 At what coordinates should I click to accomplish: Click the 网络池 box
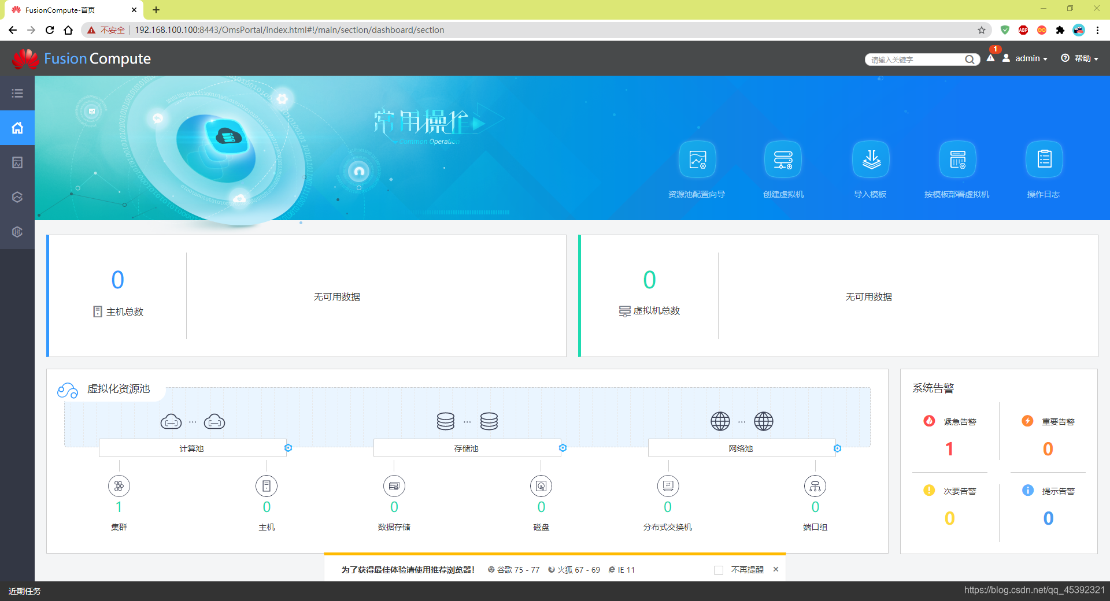742,448
